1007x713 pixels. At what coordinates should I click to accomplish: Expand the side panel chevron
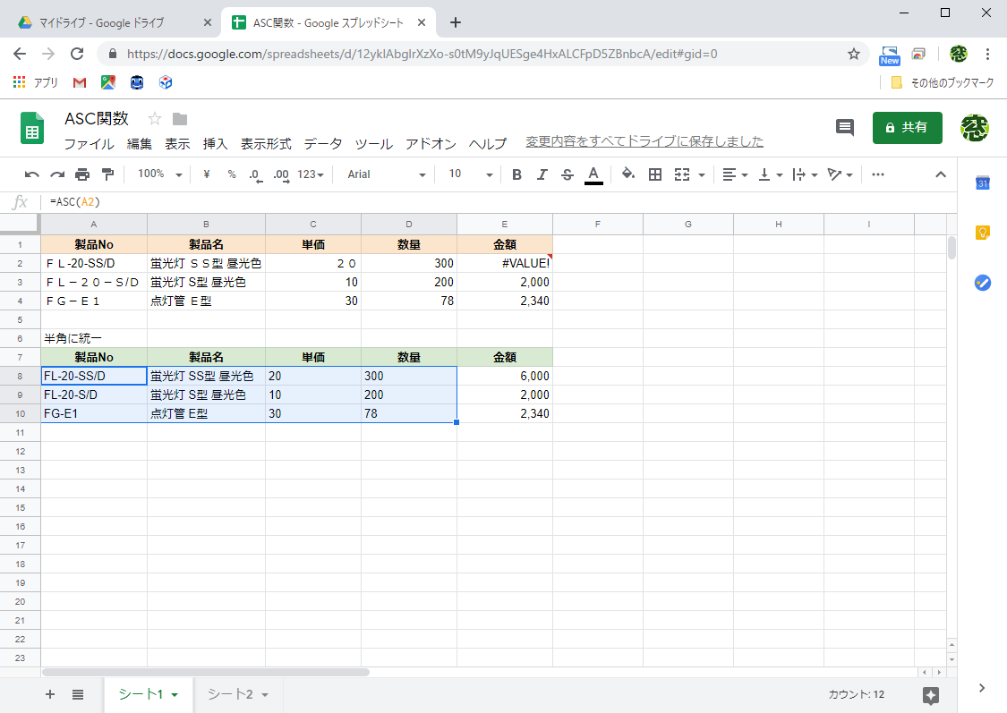click(x=981, y=688)
